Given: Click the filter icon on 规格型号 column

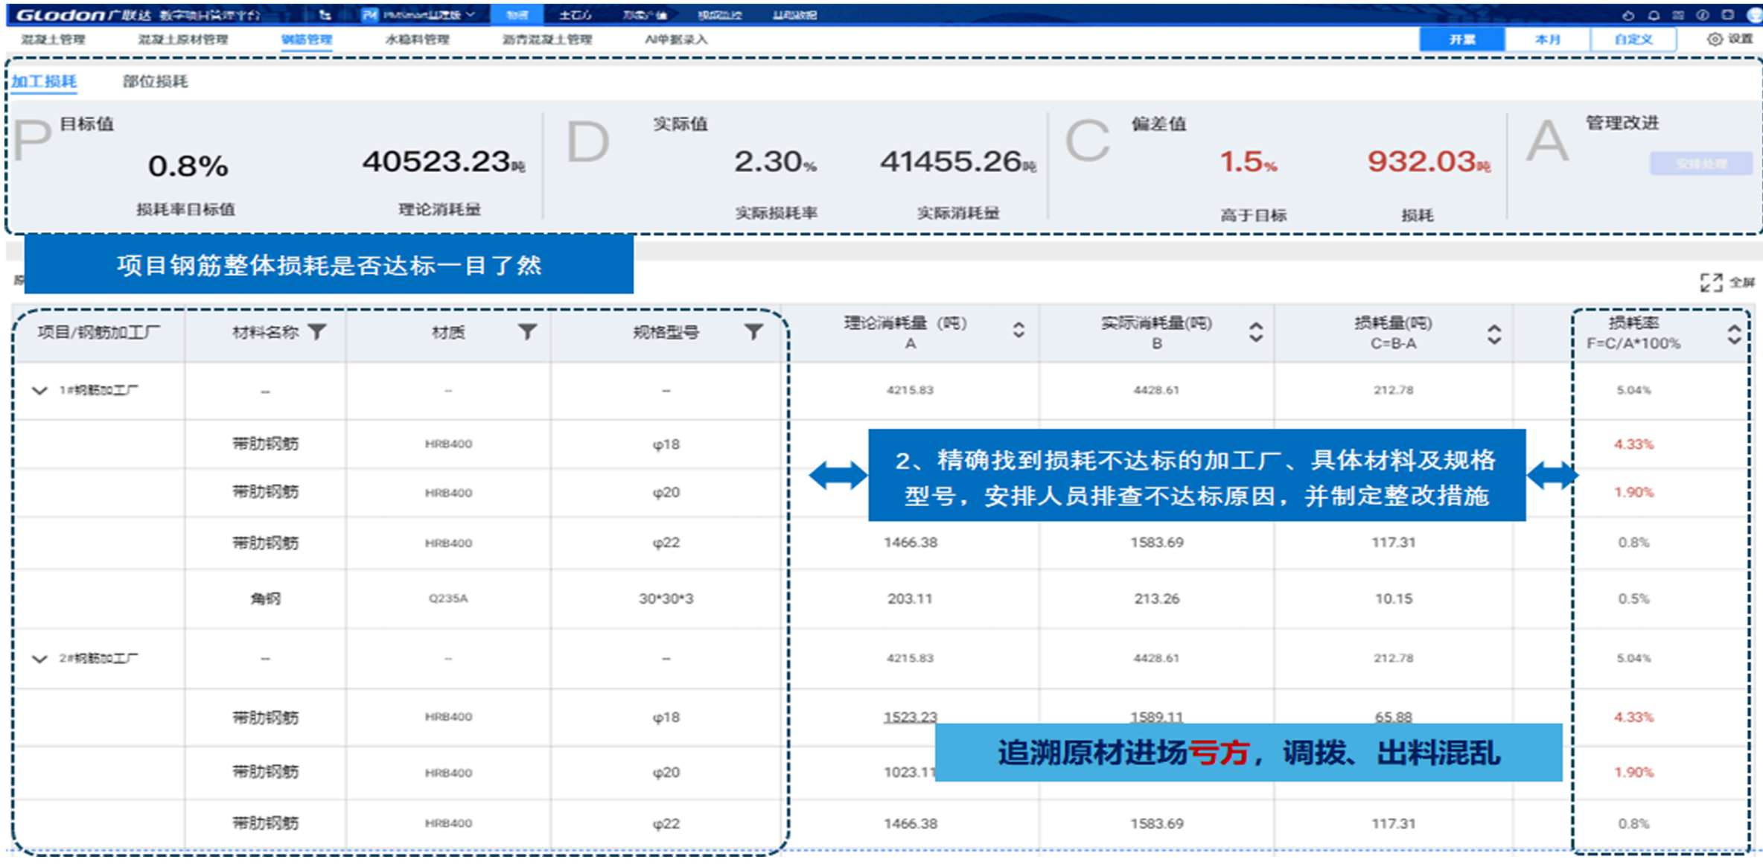Looking at the screenshot, I should pyautogui.click(x=753, y=331).
